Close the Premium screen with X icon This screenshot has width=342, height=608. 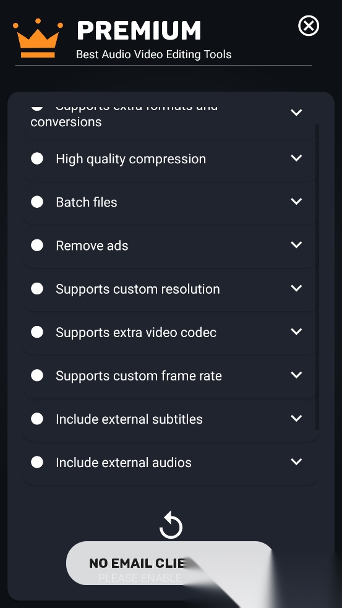pos(309,26)
